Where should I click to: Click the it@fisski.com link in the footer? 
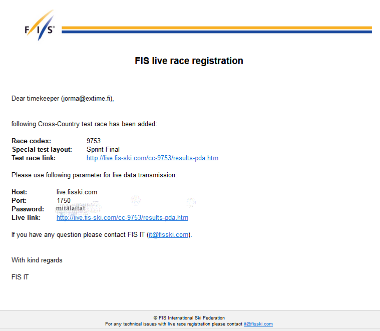[258, 324]
